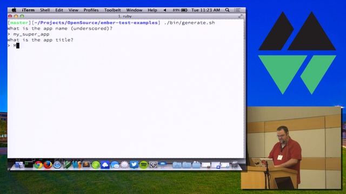
Task: Open the Toolbelt menu
Action: point(112,10)
